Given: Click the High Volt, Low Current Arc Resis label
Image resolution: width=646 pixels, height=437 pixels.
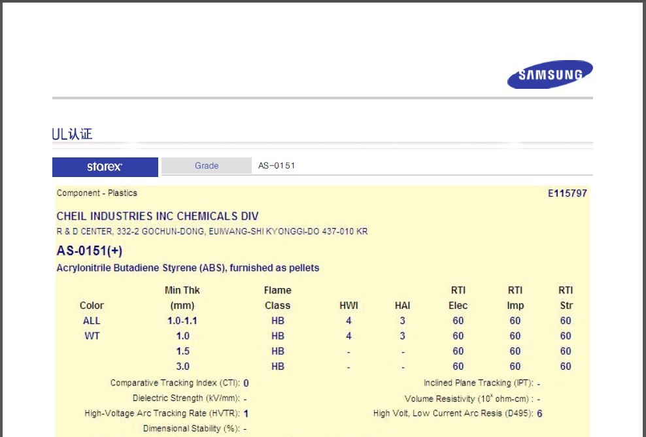Looking at the screenshot, I should pyautogui.click(x=453, y=413).
